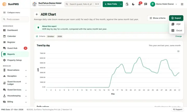Click the Demo Hotel Owner avatar

(x=152, y=4)
